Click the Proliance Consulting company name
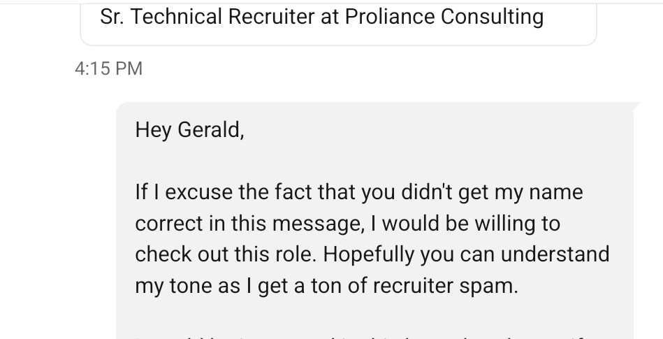The height and width of the screenshot is (339, 663). click(x=444, y=17)
